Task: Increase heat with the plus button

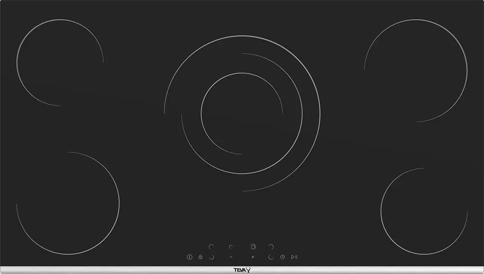Action: (253, 257)
